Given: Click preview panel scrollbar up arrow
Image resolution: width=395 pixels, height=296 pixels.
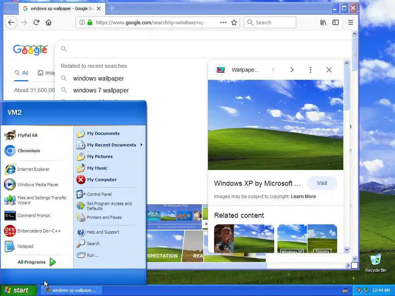Looking at the screenshot, I should (347, 63).
